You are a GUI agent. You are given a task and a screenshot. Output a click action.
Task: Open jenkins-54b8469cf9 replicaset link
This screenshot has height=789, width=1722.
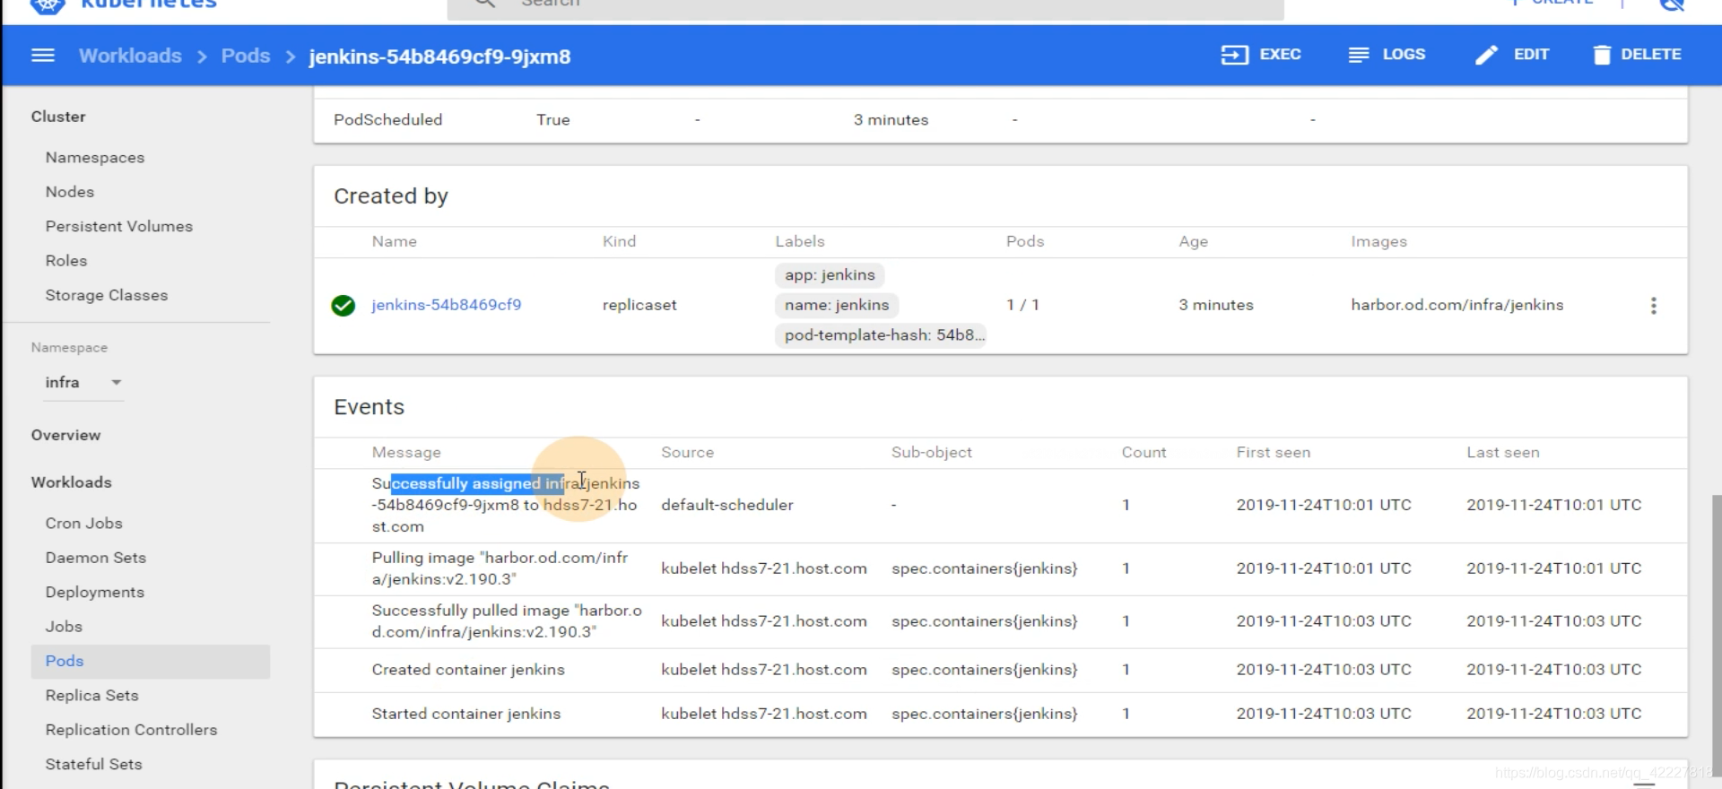(447, 305)
